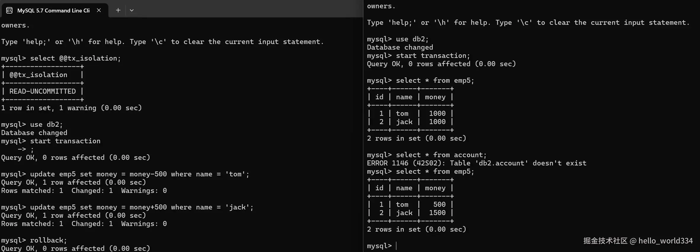Click the 1 row in set, 1 warning line
Screen dimensions: 700x252
coord(71,108)
